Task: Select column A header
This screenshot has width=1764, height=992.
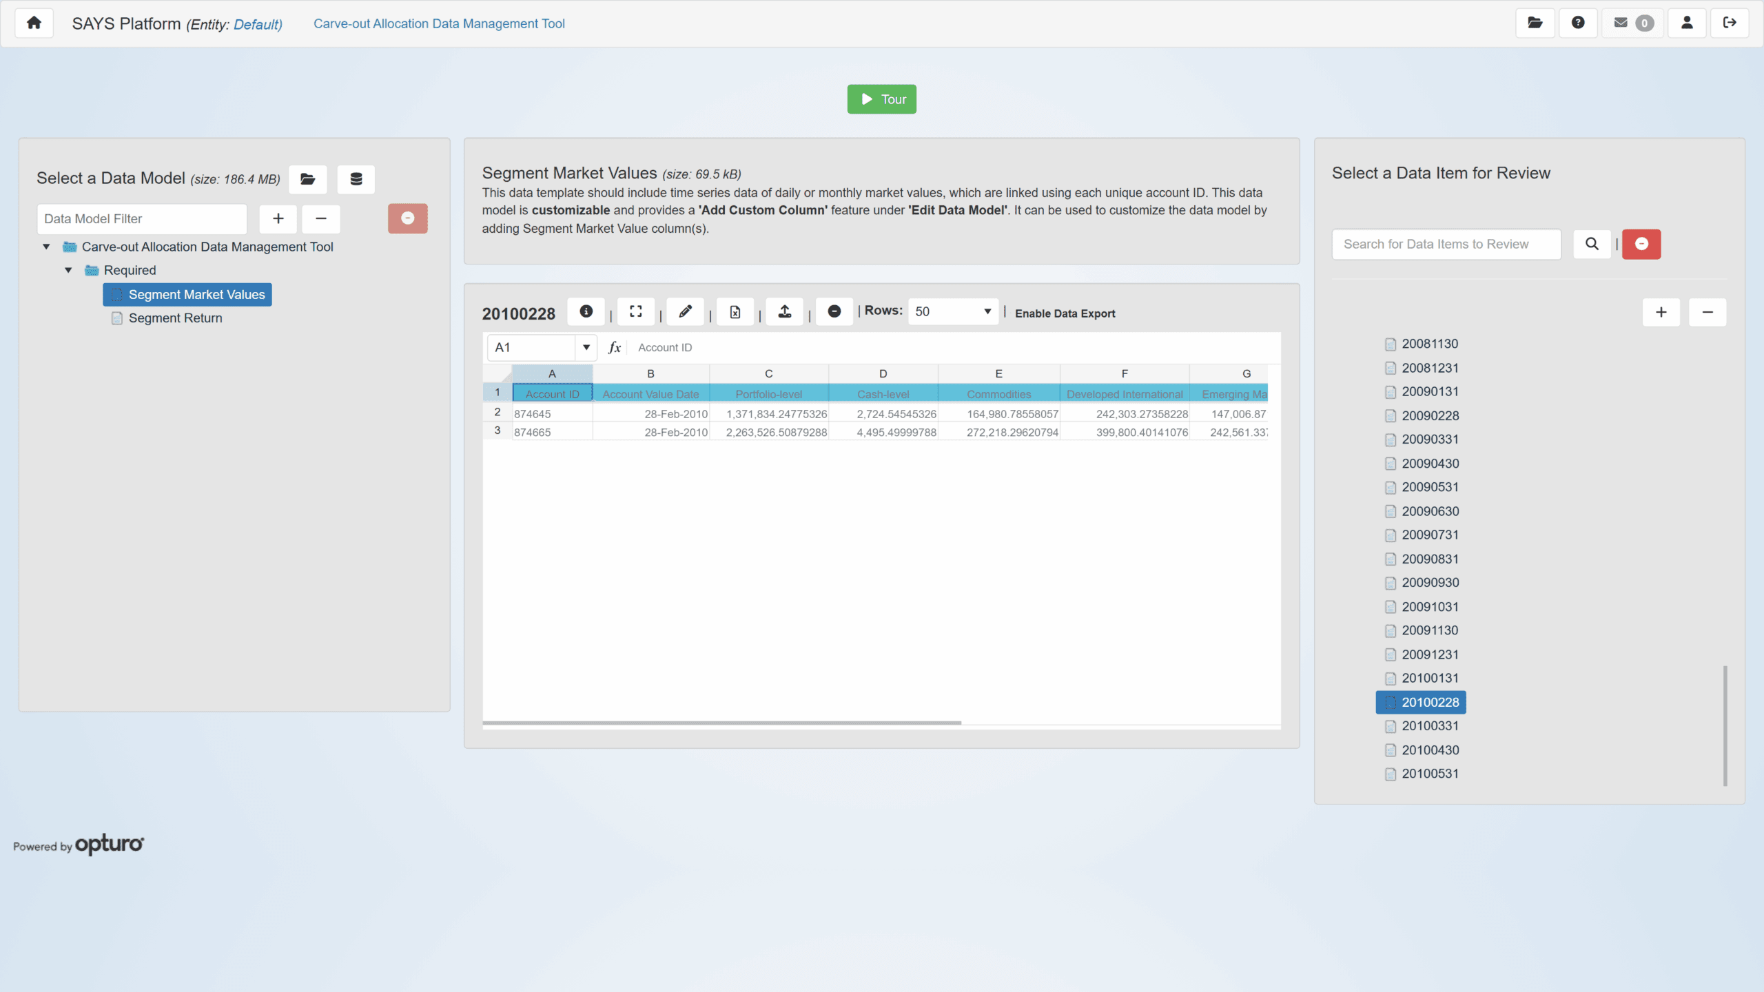Action: point(552,373)
